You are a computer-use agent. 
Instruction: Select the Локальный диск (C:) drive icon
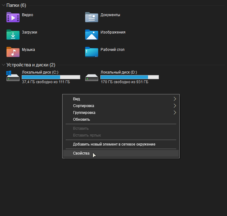click(13, 76)
